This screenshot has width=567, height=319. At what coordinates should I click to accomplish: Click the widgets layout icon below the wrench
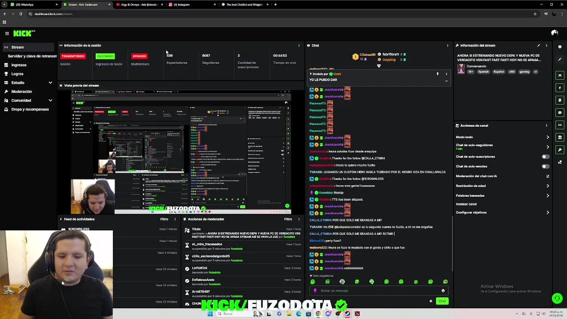click(560, 162)
